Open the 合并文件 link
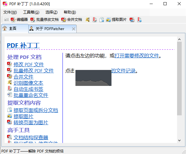The height and width of the screenshot is (154, 186). point(23,77)
